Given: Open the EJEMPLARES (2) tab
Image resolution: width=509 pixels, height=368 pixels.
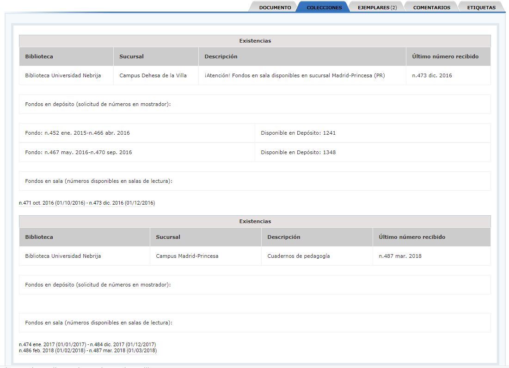Looking at the screenshot, I should [x=377, y=7].
